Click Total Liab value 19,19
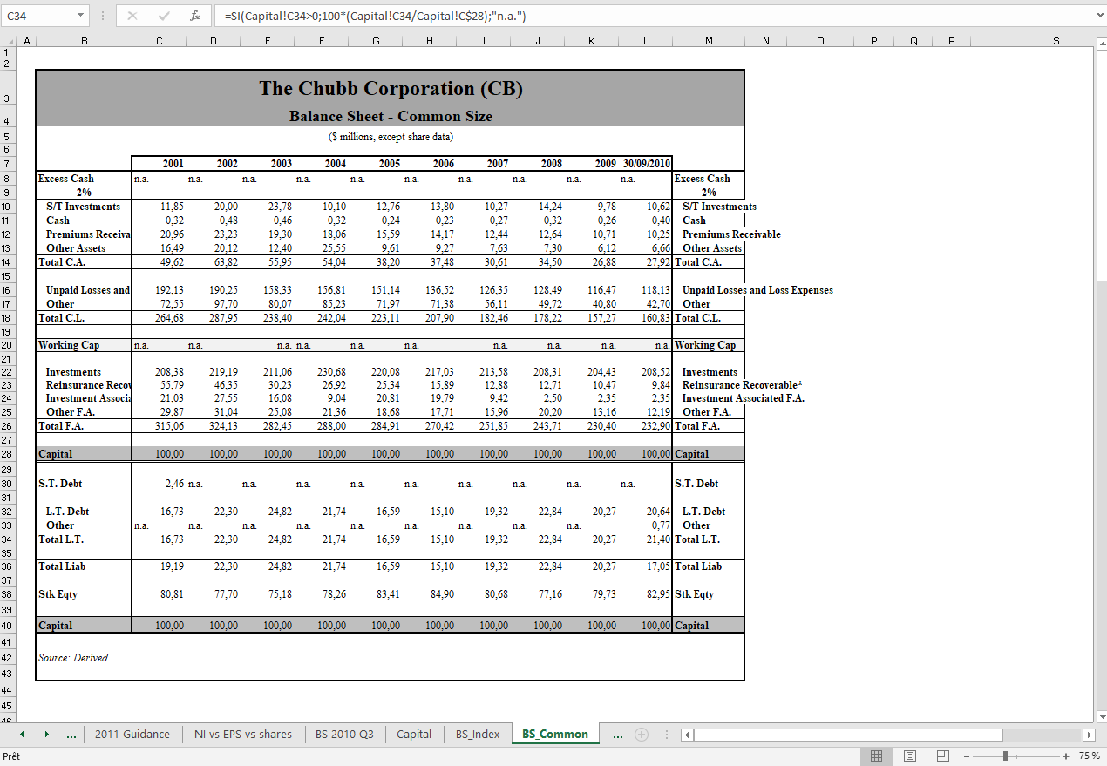The height and width of the screenshot is (766, 1107). pyautogui.click(x=173, y=566)
